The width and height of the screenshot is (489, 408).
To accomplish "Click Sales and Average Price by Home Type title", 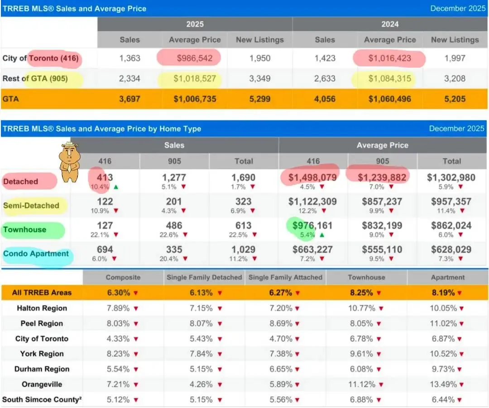I will pos(102,128).
